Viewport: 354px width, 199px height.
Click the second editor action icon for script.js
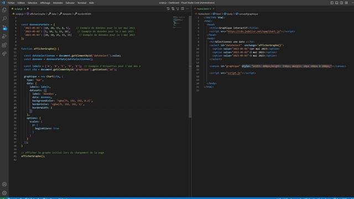[173, 9]
